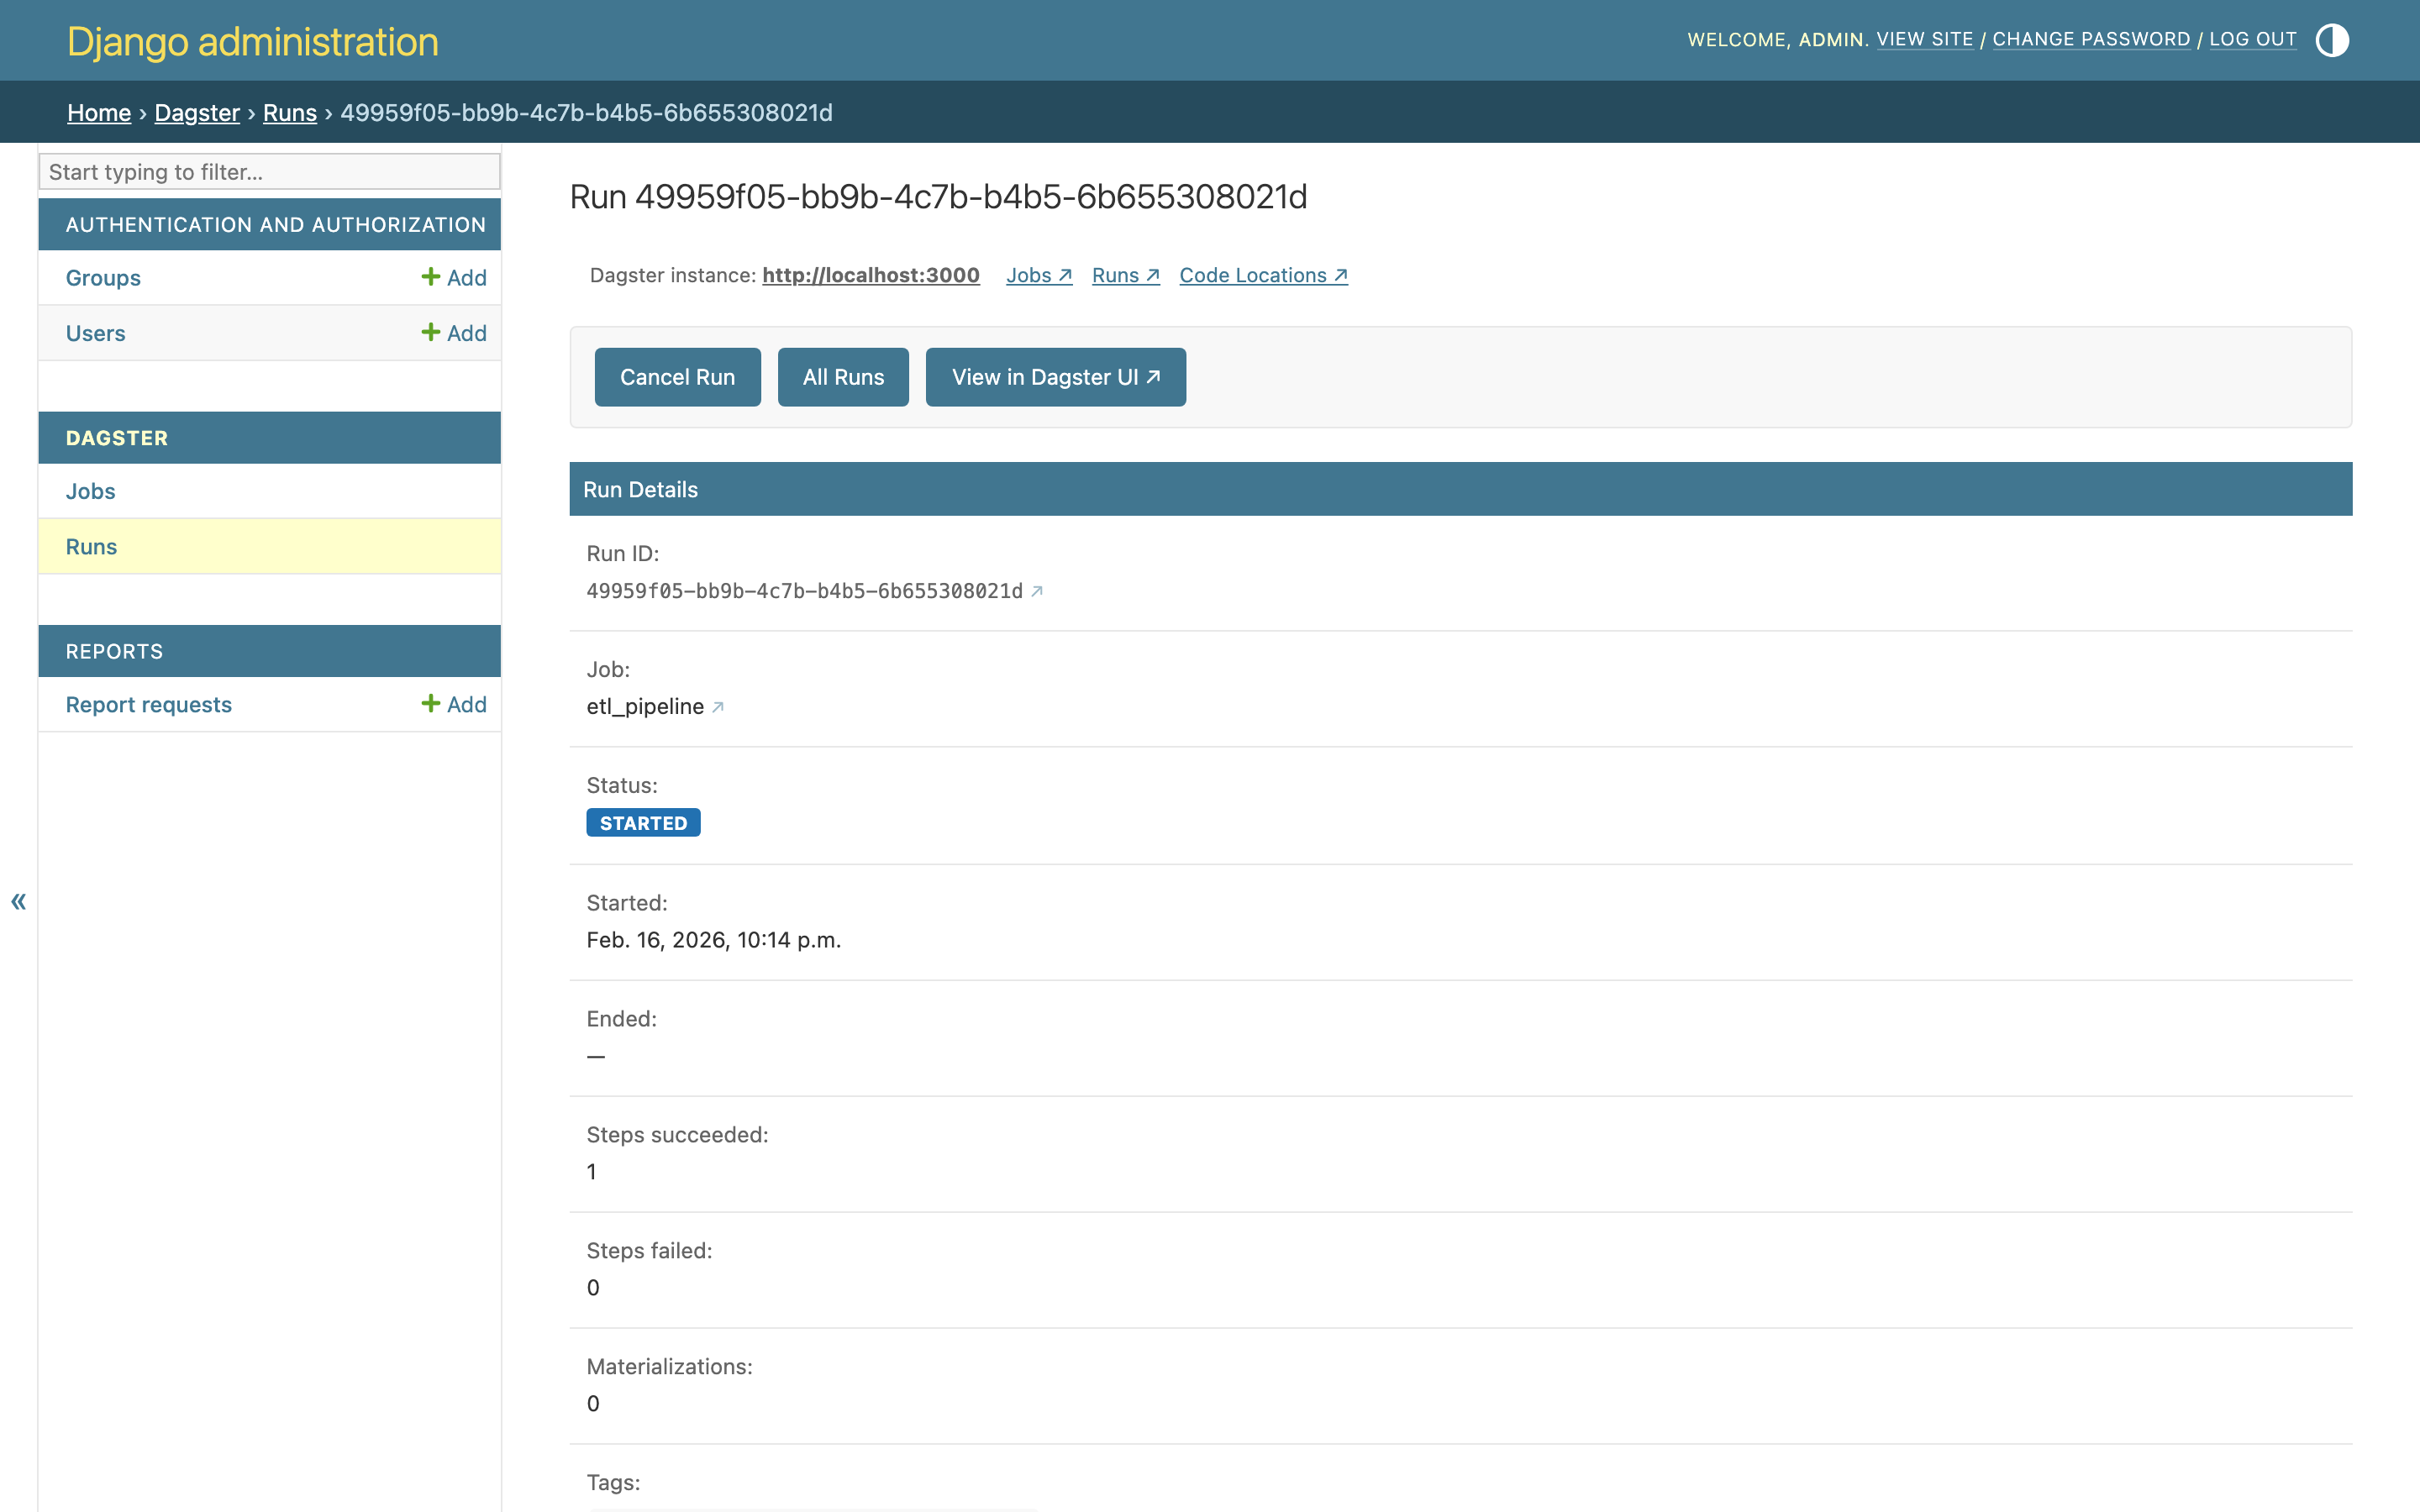Toggle the light/dark theme icon
This screenshot has height=1512, width=2420.
pos(2332,40)
